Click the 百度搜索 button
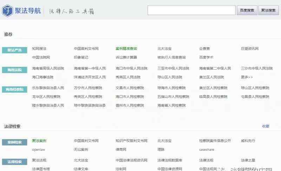Viewport: 281px width, 171px height. [x=247, y=10]
